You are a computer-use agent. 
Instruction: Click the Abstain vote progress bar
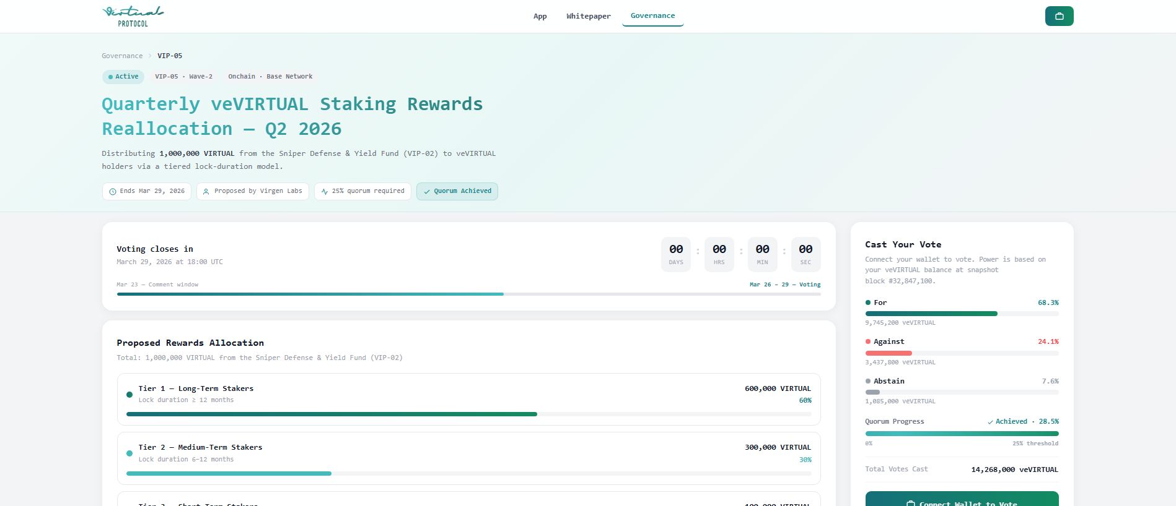pyautogui.click(x=962, y=392)
